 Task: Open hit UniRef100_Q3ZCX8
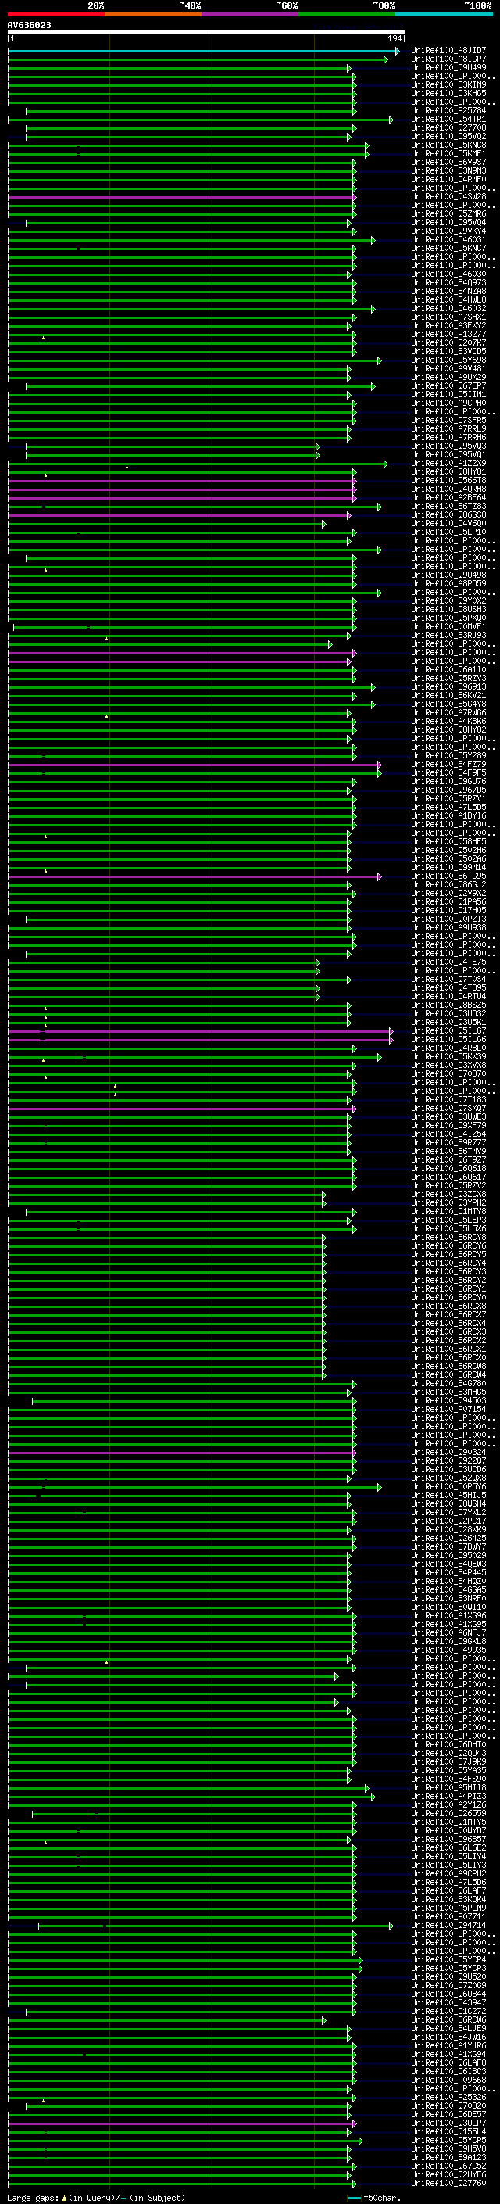[448, 1195]
